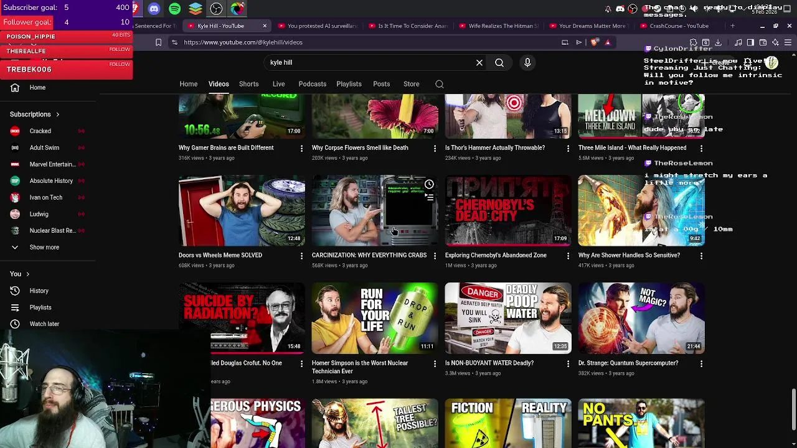Image resolution: width=797 pixels, height=448 pixels.
Task: Add Carcinization video to Watch later
Action: (429, 184)
